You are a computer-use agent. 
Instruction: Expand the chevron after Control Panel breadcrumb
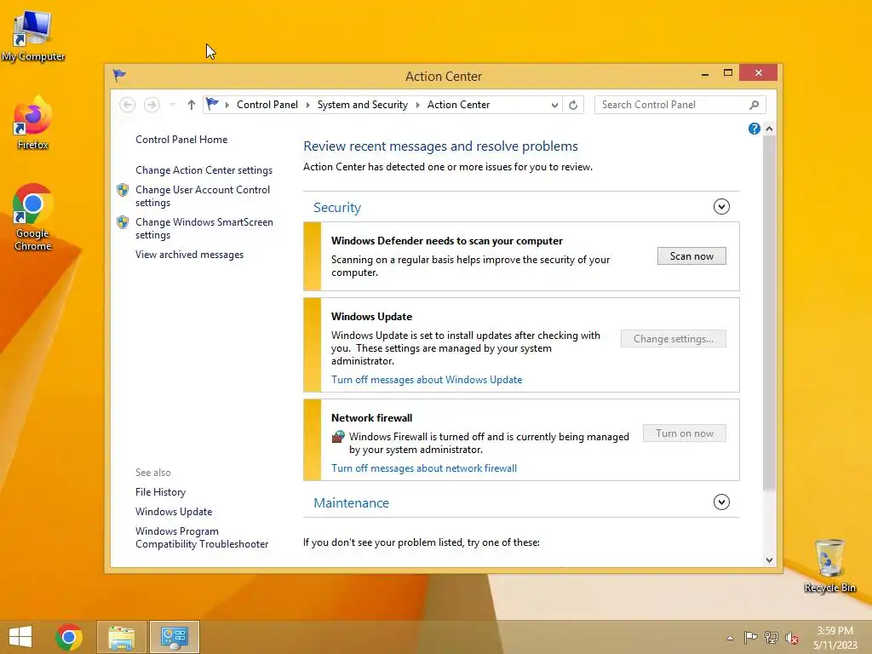pos(307,105)
